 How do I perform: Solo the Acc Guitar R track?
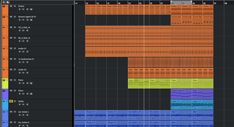(15, 122)
